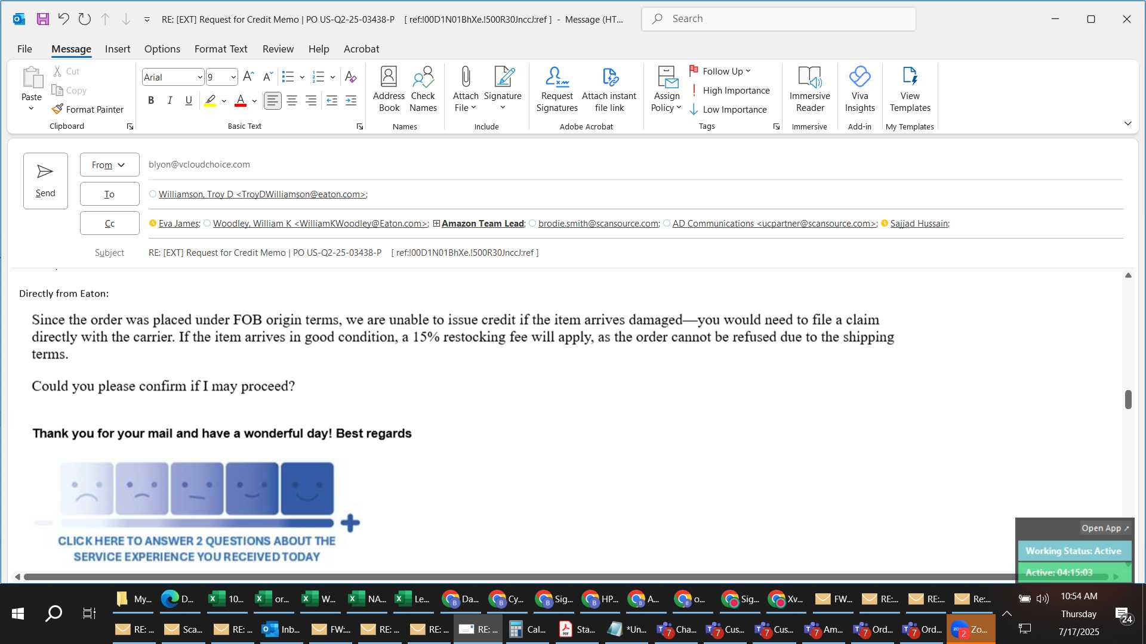Mark message as High Importance
Screen dimensions: 1146x644
[x=729, y=91]
